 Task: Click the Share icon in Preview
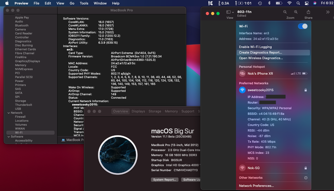click(308, 12)
